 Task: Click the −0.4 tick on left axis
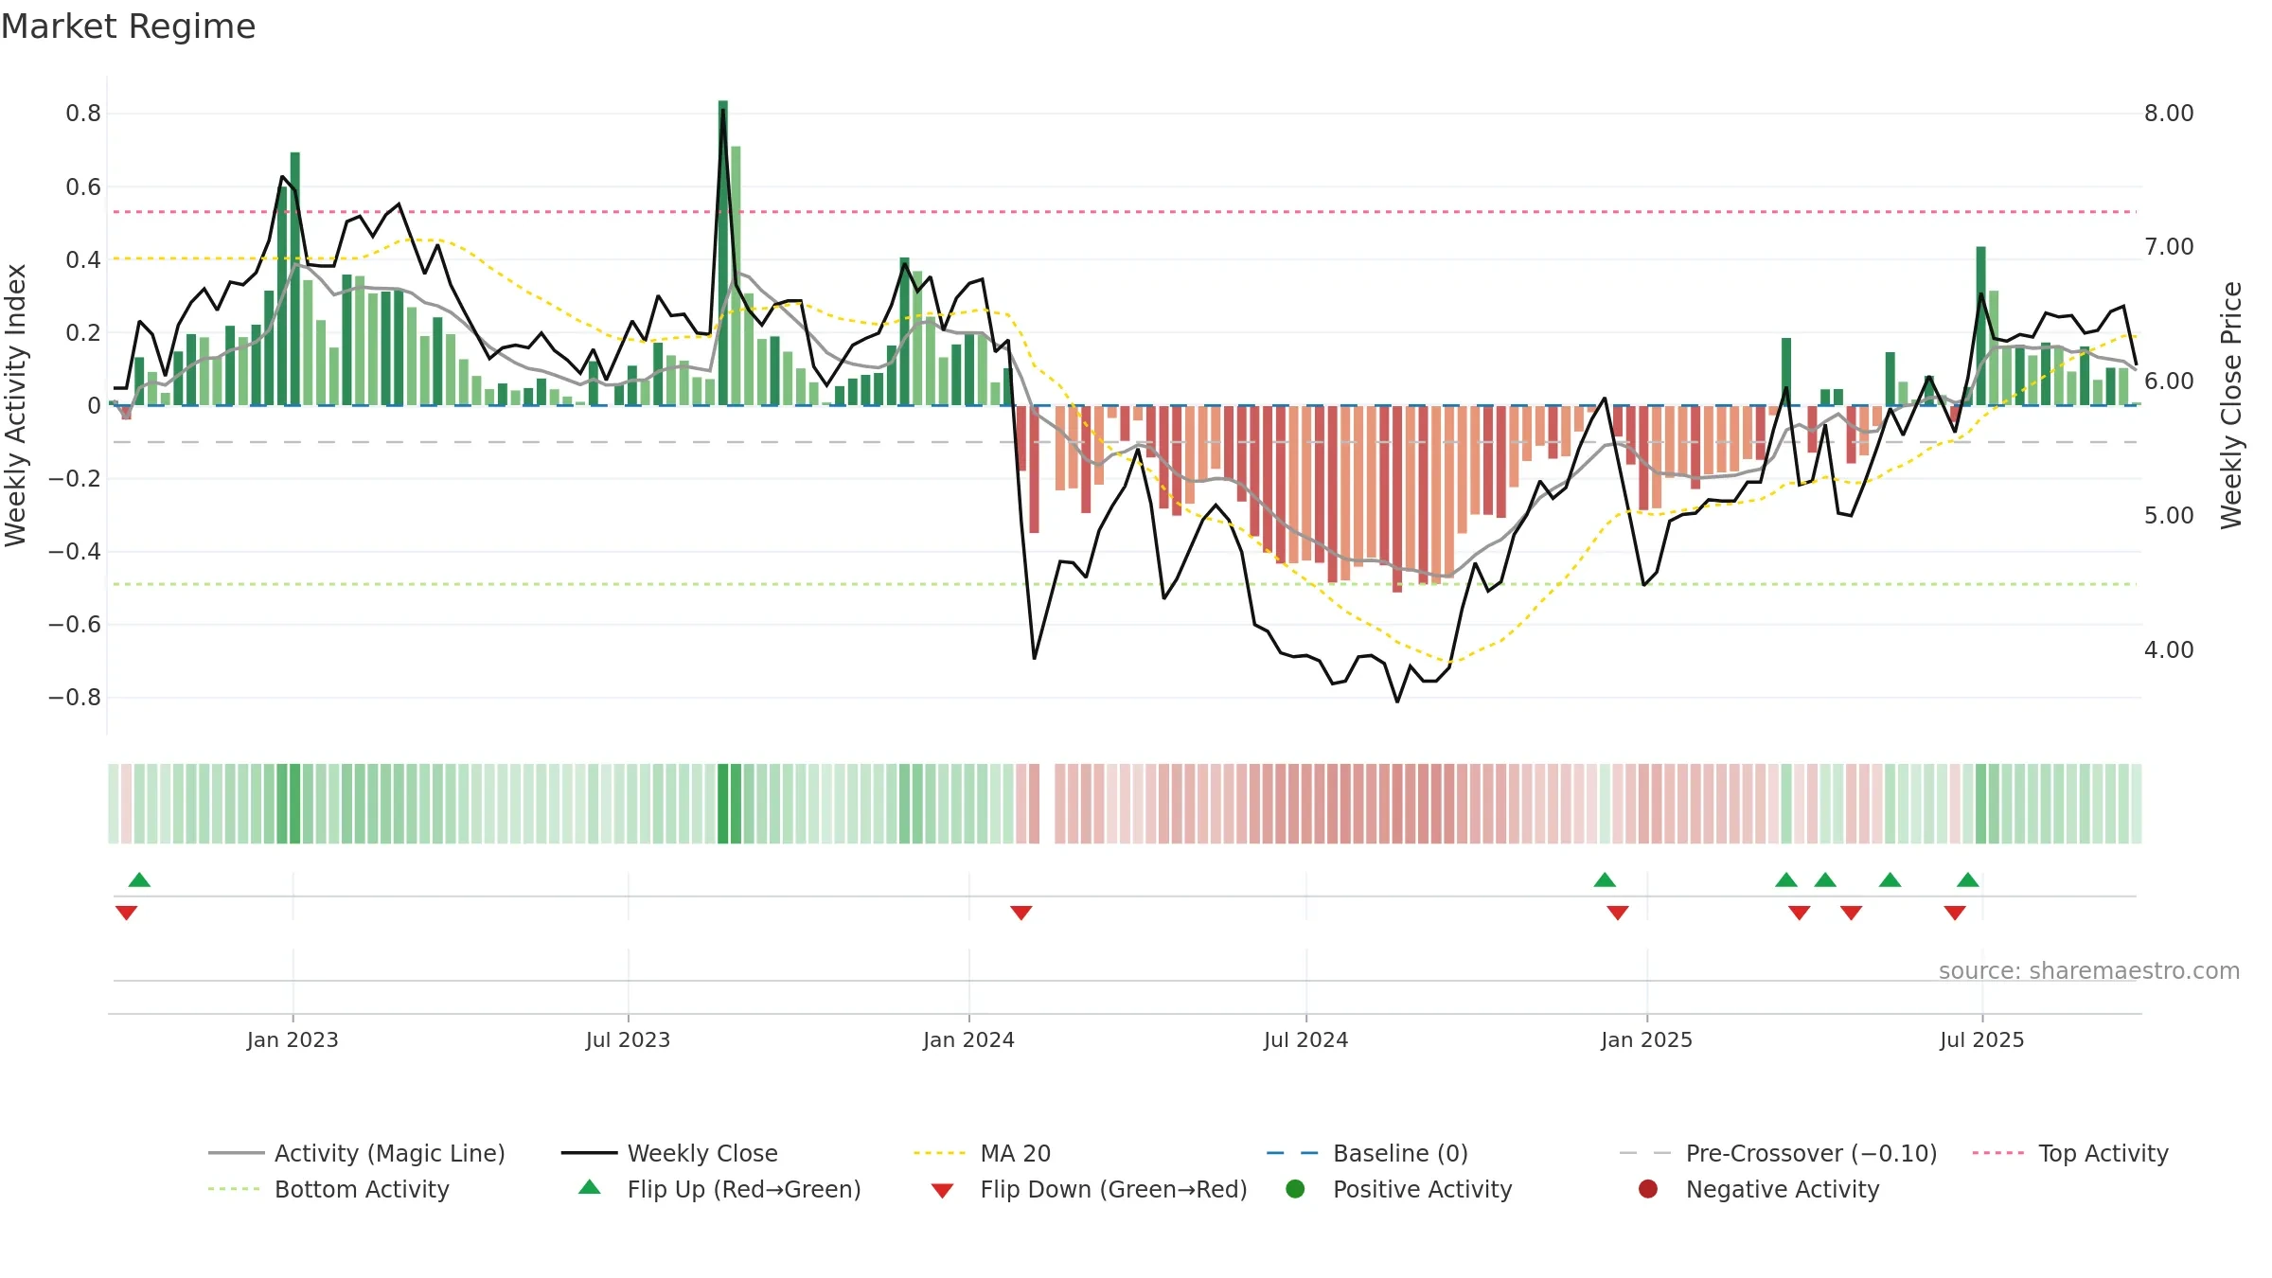75,551
